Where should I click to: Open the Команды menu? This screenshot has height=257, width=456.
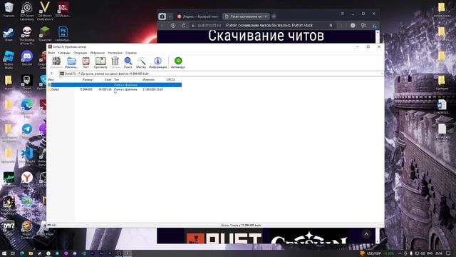tap(64, 53)
